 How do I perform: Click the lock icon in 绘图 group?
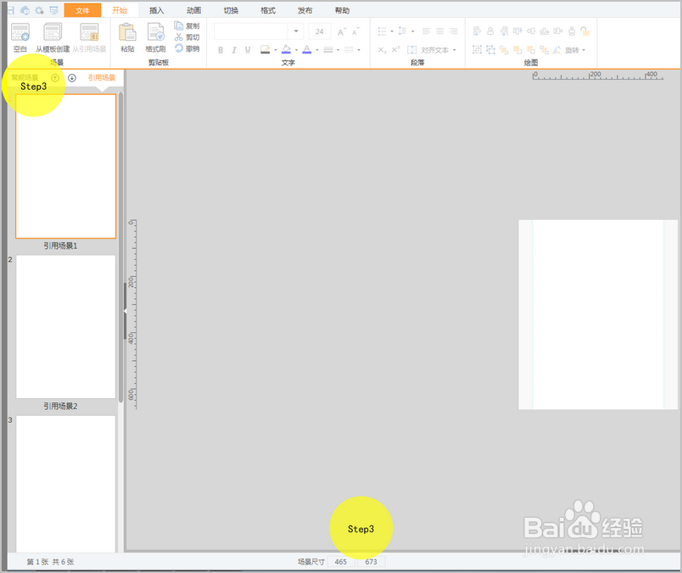[x=585, y=31]
